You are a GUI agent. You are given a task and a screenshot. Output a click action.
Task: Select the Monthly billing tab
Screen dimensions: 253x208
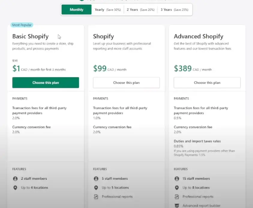coord(77,10)
